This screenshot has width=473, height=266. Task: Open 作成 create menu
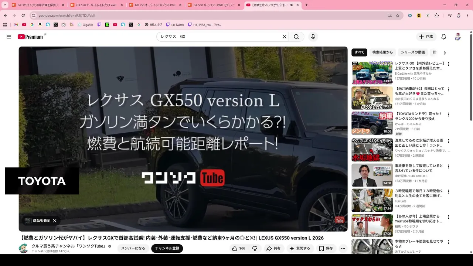(426, 37)
